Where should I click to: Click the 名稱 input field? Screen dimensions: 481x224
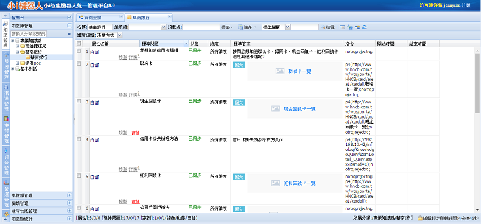click(100, 27)
